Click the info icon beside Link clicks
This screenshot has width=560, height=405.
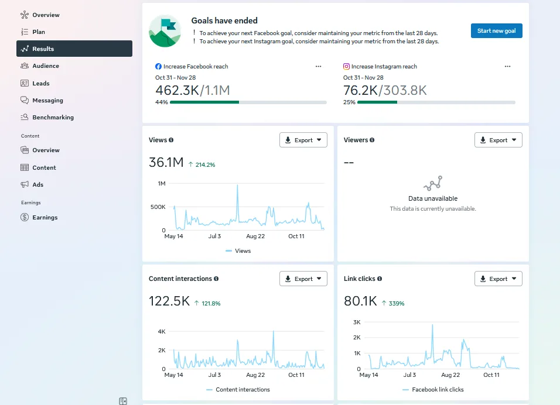(380, 279)
